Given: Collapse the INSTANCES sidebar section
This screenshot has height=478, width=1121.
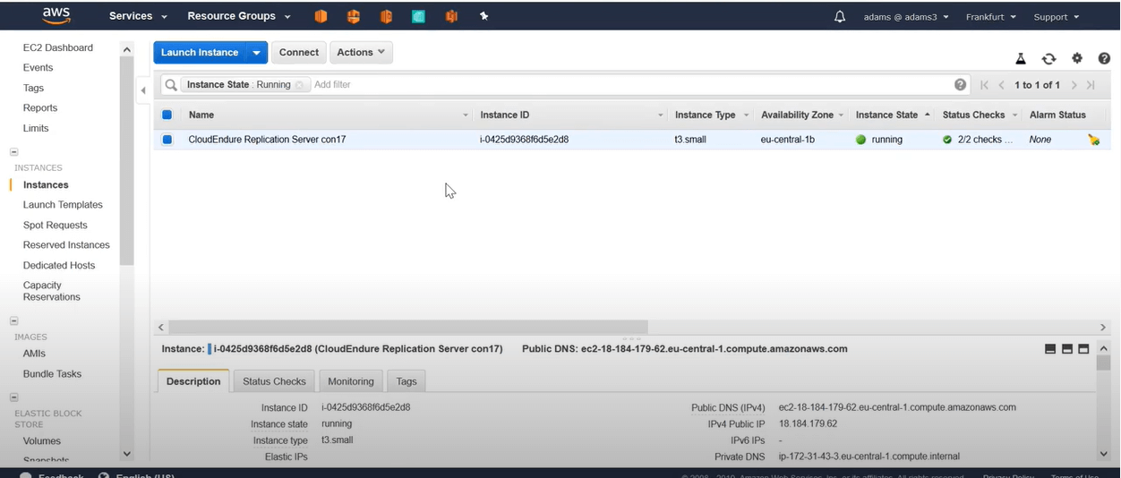Looking at the screenshot, I should tap(13, 152).
